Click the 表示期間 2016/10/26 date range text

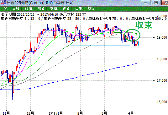29,14
